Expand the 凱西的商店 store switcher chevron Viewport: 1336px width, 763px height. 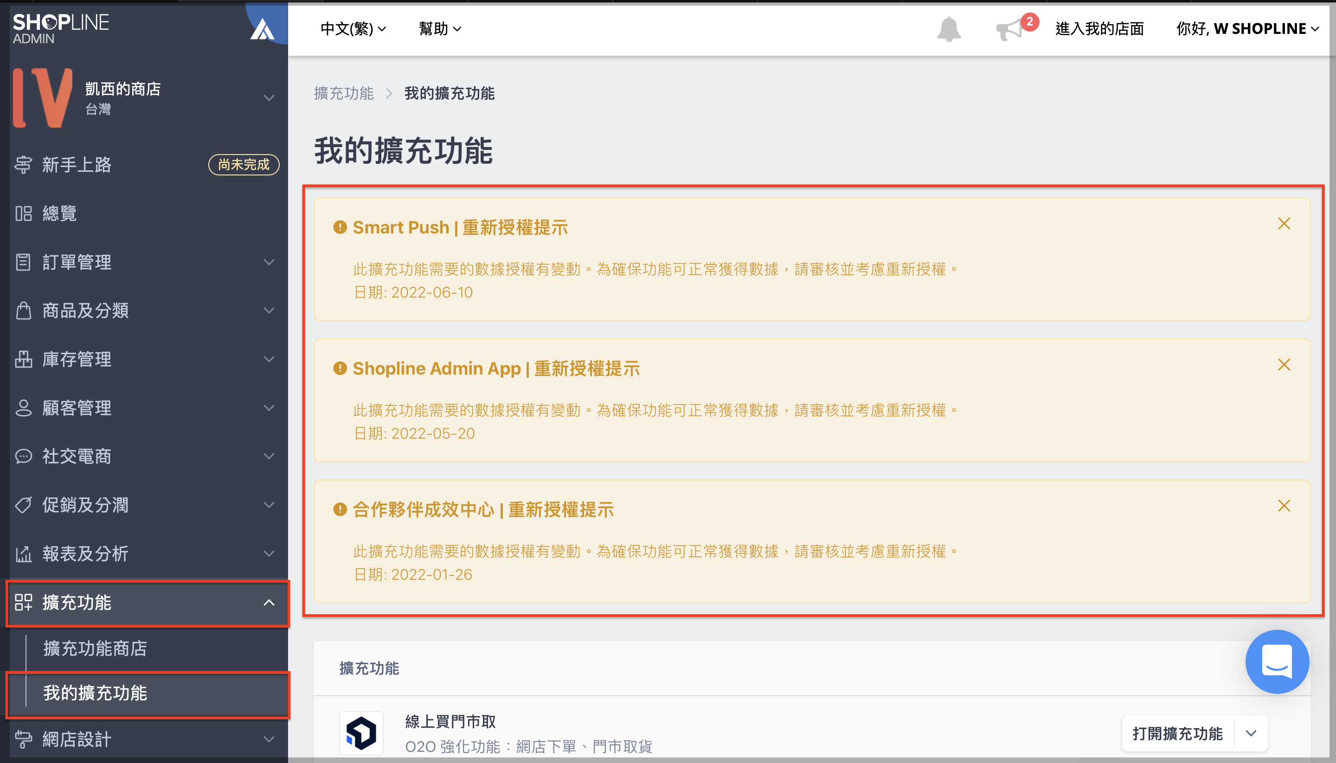(x=269, y=98)
